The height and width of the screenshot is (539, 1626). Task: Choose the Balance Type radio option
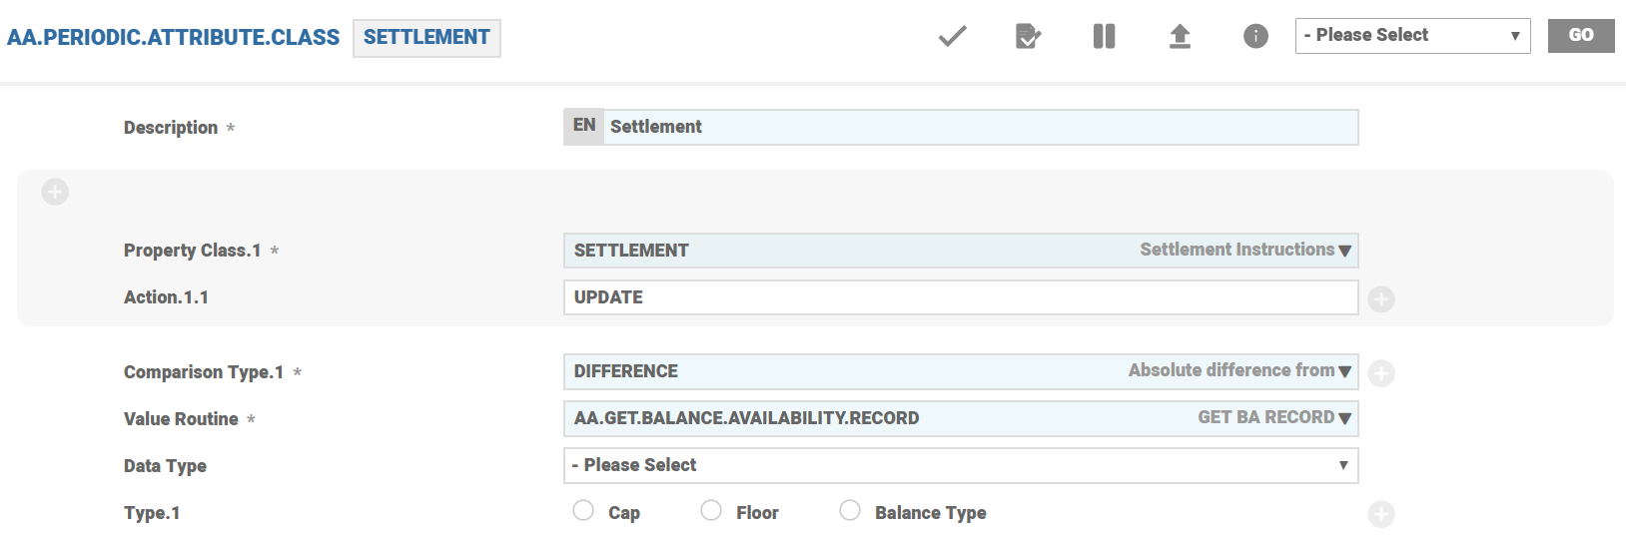(850, 511)
